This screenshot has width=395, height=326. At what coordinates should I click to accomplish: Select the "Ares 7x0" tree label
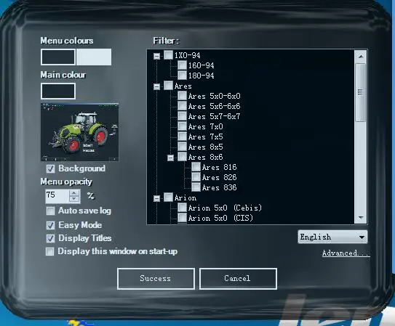(206, 126)
